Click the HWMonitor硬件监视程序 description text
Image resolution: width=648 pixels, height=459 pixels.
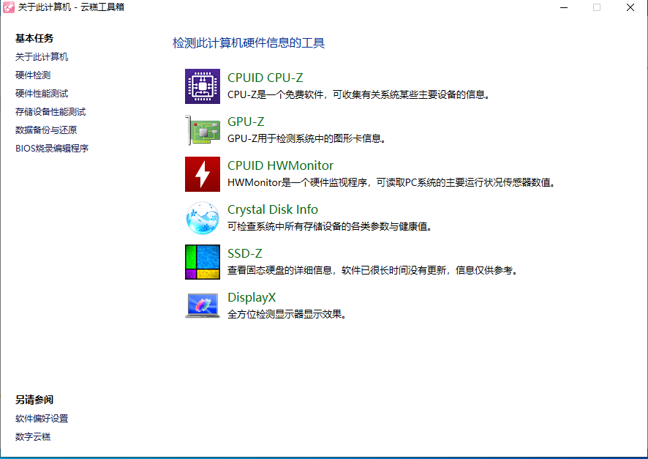(x=392, y=182)
